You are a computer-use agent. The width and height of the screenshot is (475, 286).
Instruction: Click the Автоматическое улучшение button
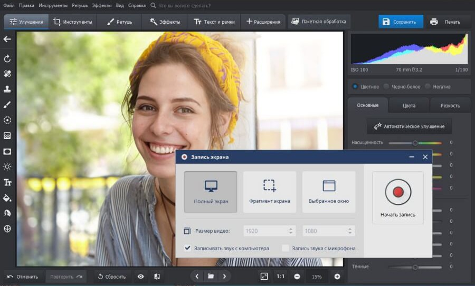[x=409, y=126]
